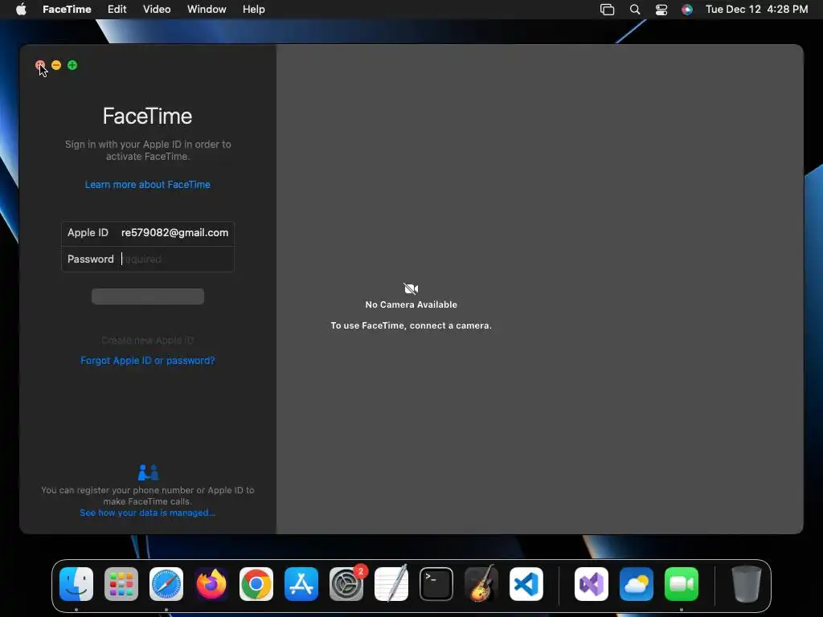Open purple Visual Studio from the Dock
The width and height of the screenshot is (823, 617).
(x=592, y=584)
